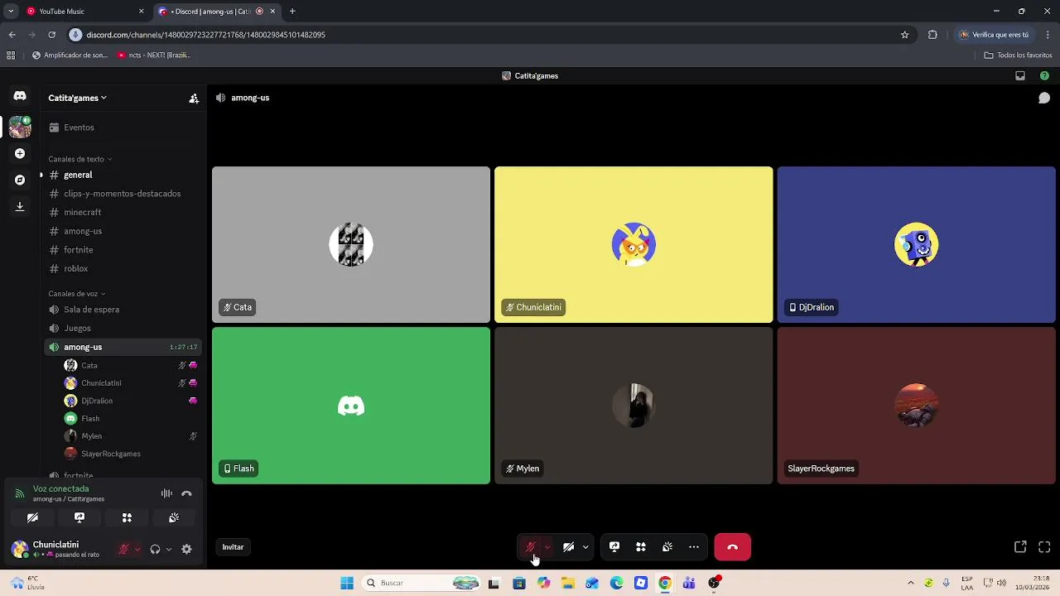
Task: Open the general text channel
Action: click(123, 175)
